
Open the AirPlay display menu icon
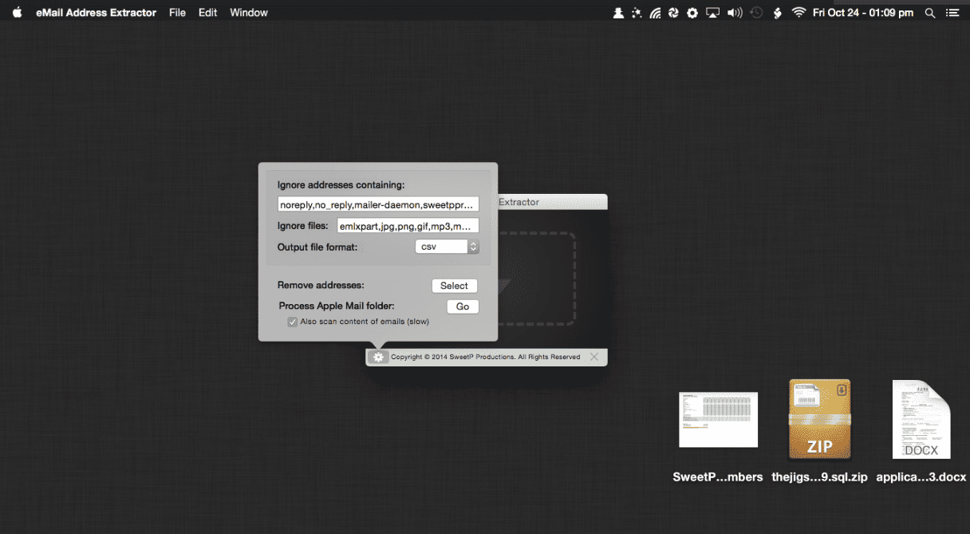(713, 13)
